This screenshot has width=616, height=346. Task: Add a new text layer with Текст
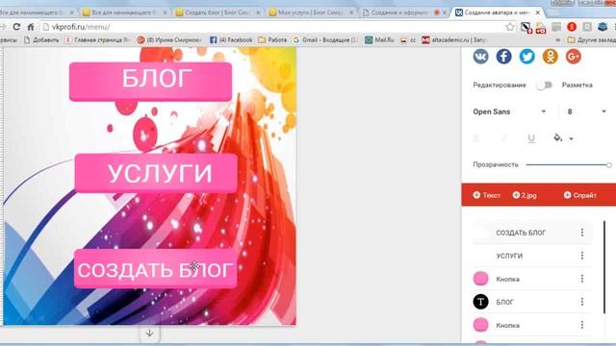pos(486,195)
